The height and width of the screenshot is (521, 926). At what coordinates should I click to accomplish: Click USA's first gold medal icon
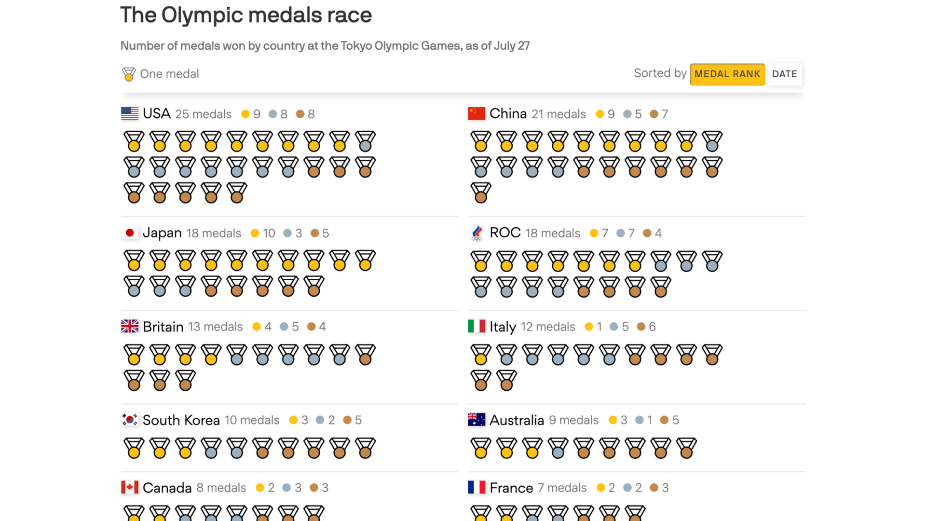pyautogui.click(x=134, y=141)
